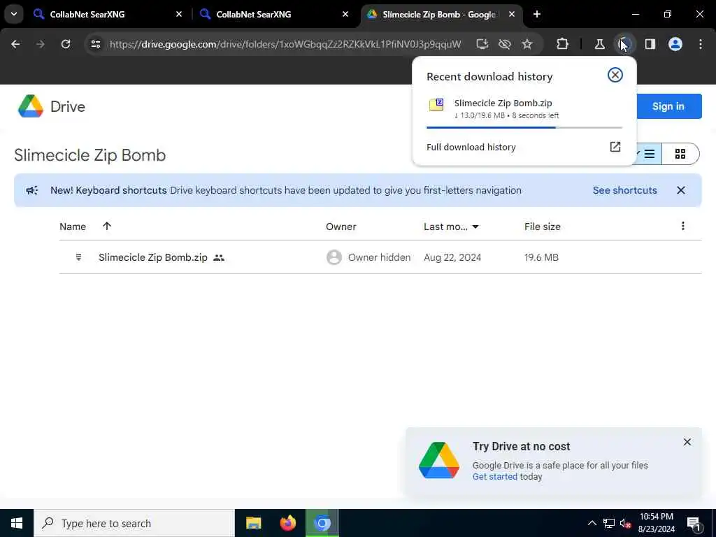Click the Type here to search box

coord(134,523)
